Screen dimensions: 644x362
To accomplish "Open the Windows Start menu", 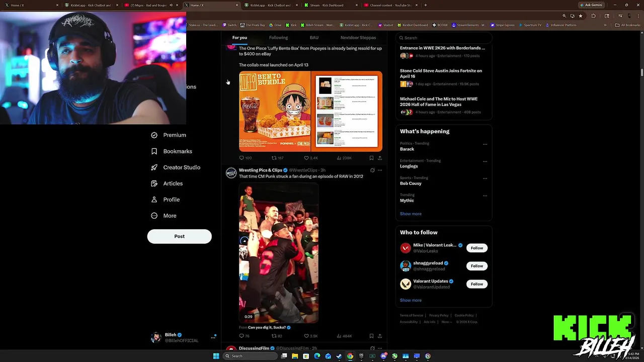I will click(x=216, y=356).
